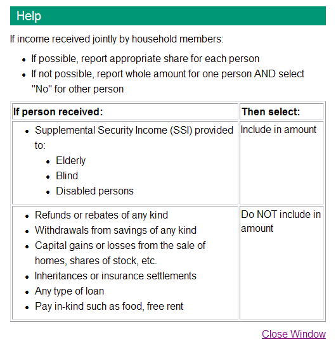Click the '"No" for other person' text
The width and height of the screenshot is (336, 356).
coord(77,89)
